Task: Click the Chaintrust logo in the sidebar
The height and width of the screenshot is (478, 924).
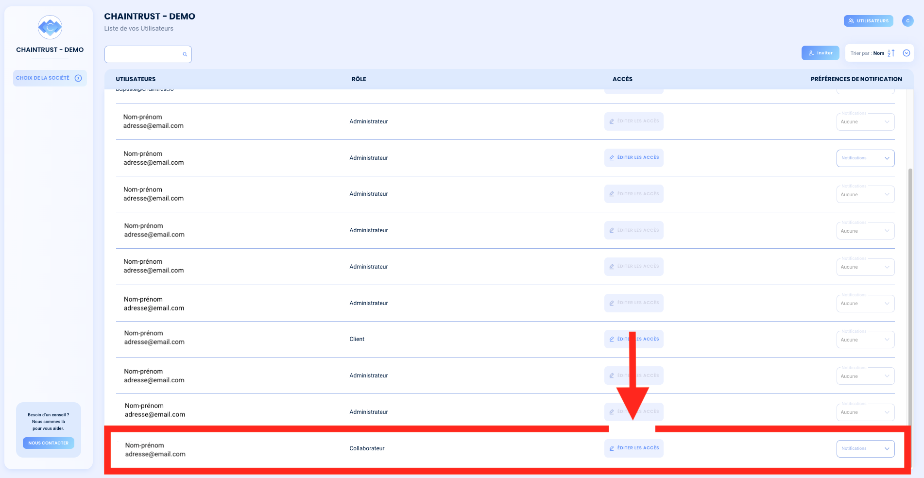Action: click(x=50, y=27)
